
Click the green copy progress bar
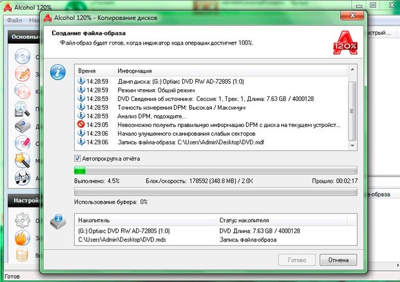pyautogui.click(x=215, y=170)
